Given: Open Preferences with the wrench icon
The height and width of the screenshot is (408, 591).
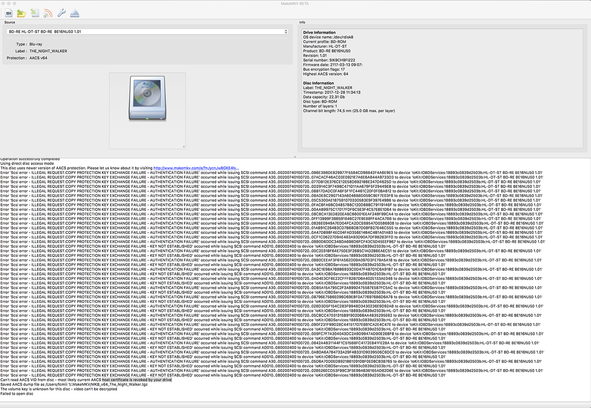Looking at the screenshot, I should tap(61, 13).
